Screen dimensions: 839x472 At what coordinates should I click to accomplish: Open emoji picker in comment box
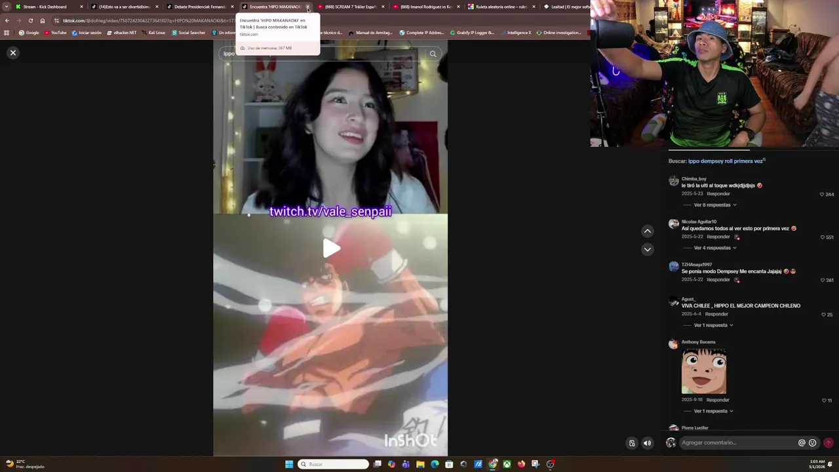coord(813,442)
